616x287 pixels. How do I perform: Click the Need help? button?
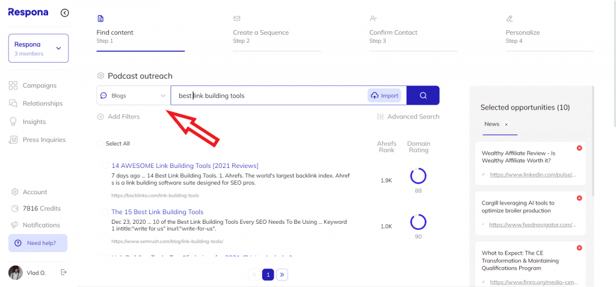click(38, 243)
